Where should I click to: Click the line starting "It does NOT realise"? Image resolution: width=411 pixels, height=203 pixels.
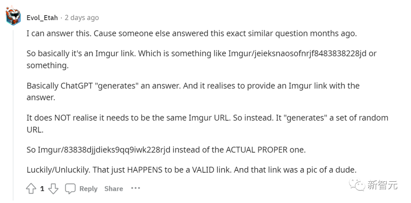click(207, 118)
